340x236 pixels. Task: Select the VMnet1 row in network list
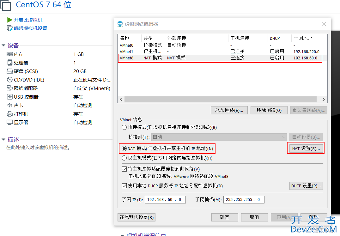(222, 51)
